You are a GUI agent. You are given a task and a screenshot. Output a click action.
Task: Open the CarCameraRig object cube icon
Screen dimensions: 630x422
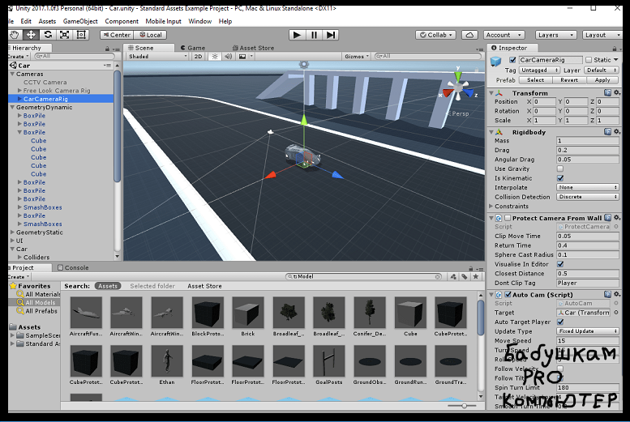click(495, 61)
